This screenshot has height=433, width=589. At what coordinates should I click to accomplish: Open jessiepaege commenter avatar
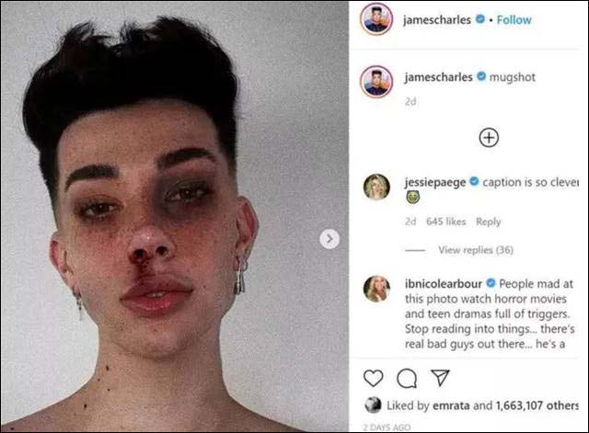[x=376, y=187]
